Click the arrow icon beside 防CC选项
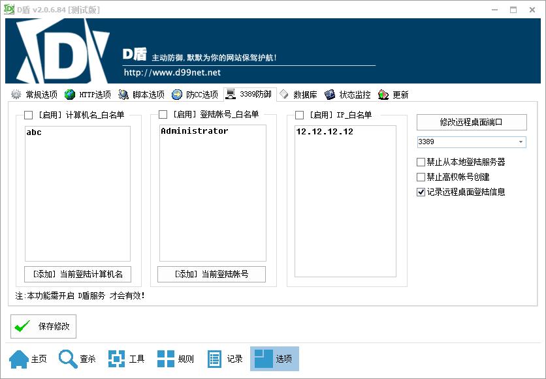The height and width of the screenshot is (379, 546). coord(177,95)
